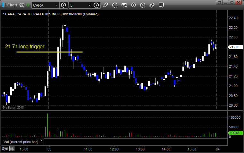244x153 pixels.
Task: Expand the CARA symbol dropdown arrow
Action: coord(57,5)
